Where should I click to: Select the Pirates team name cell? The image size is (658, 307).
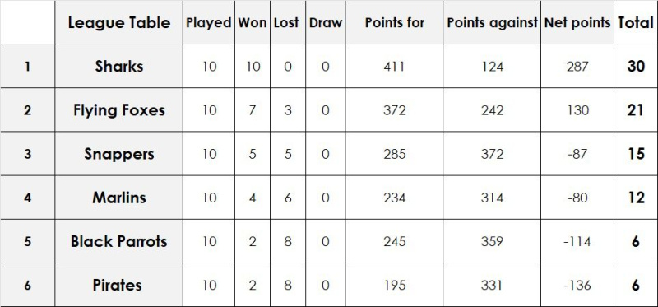pyautogui.click(x=118, y=285)
